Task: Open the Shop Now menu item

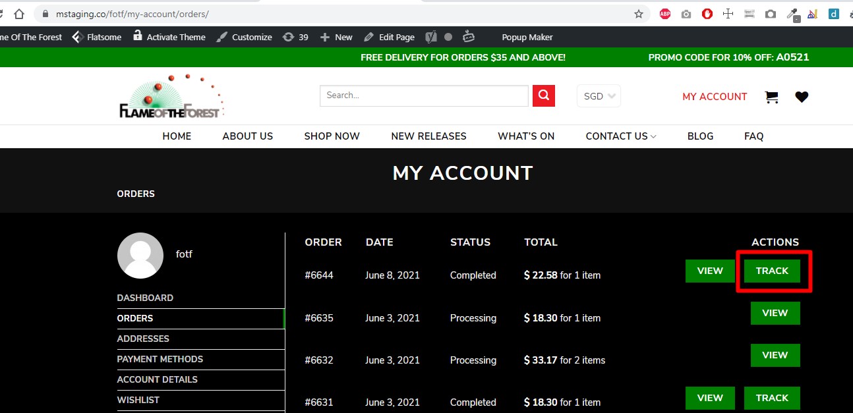Action: (332, 136)
